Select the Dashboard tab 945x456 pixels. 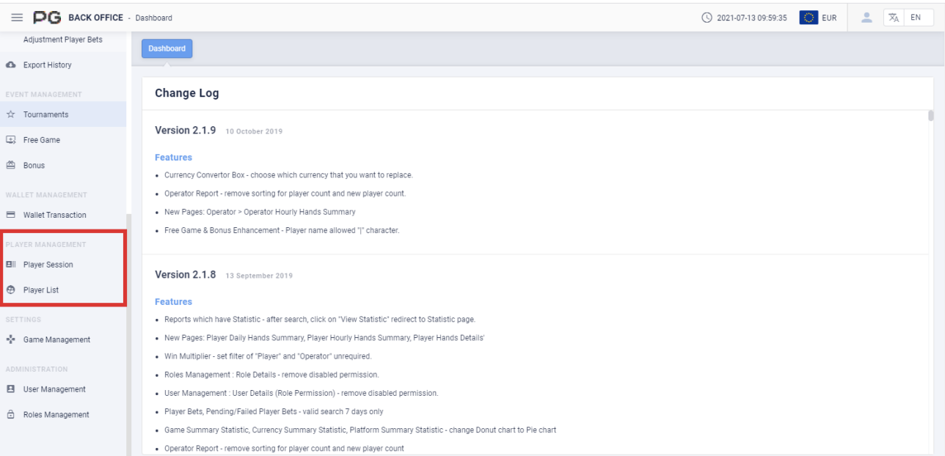[x=167, y=48]
